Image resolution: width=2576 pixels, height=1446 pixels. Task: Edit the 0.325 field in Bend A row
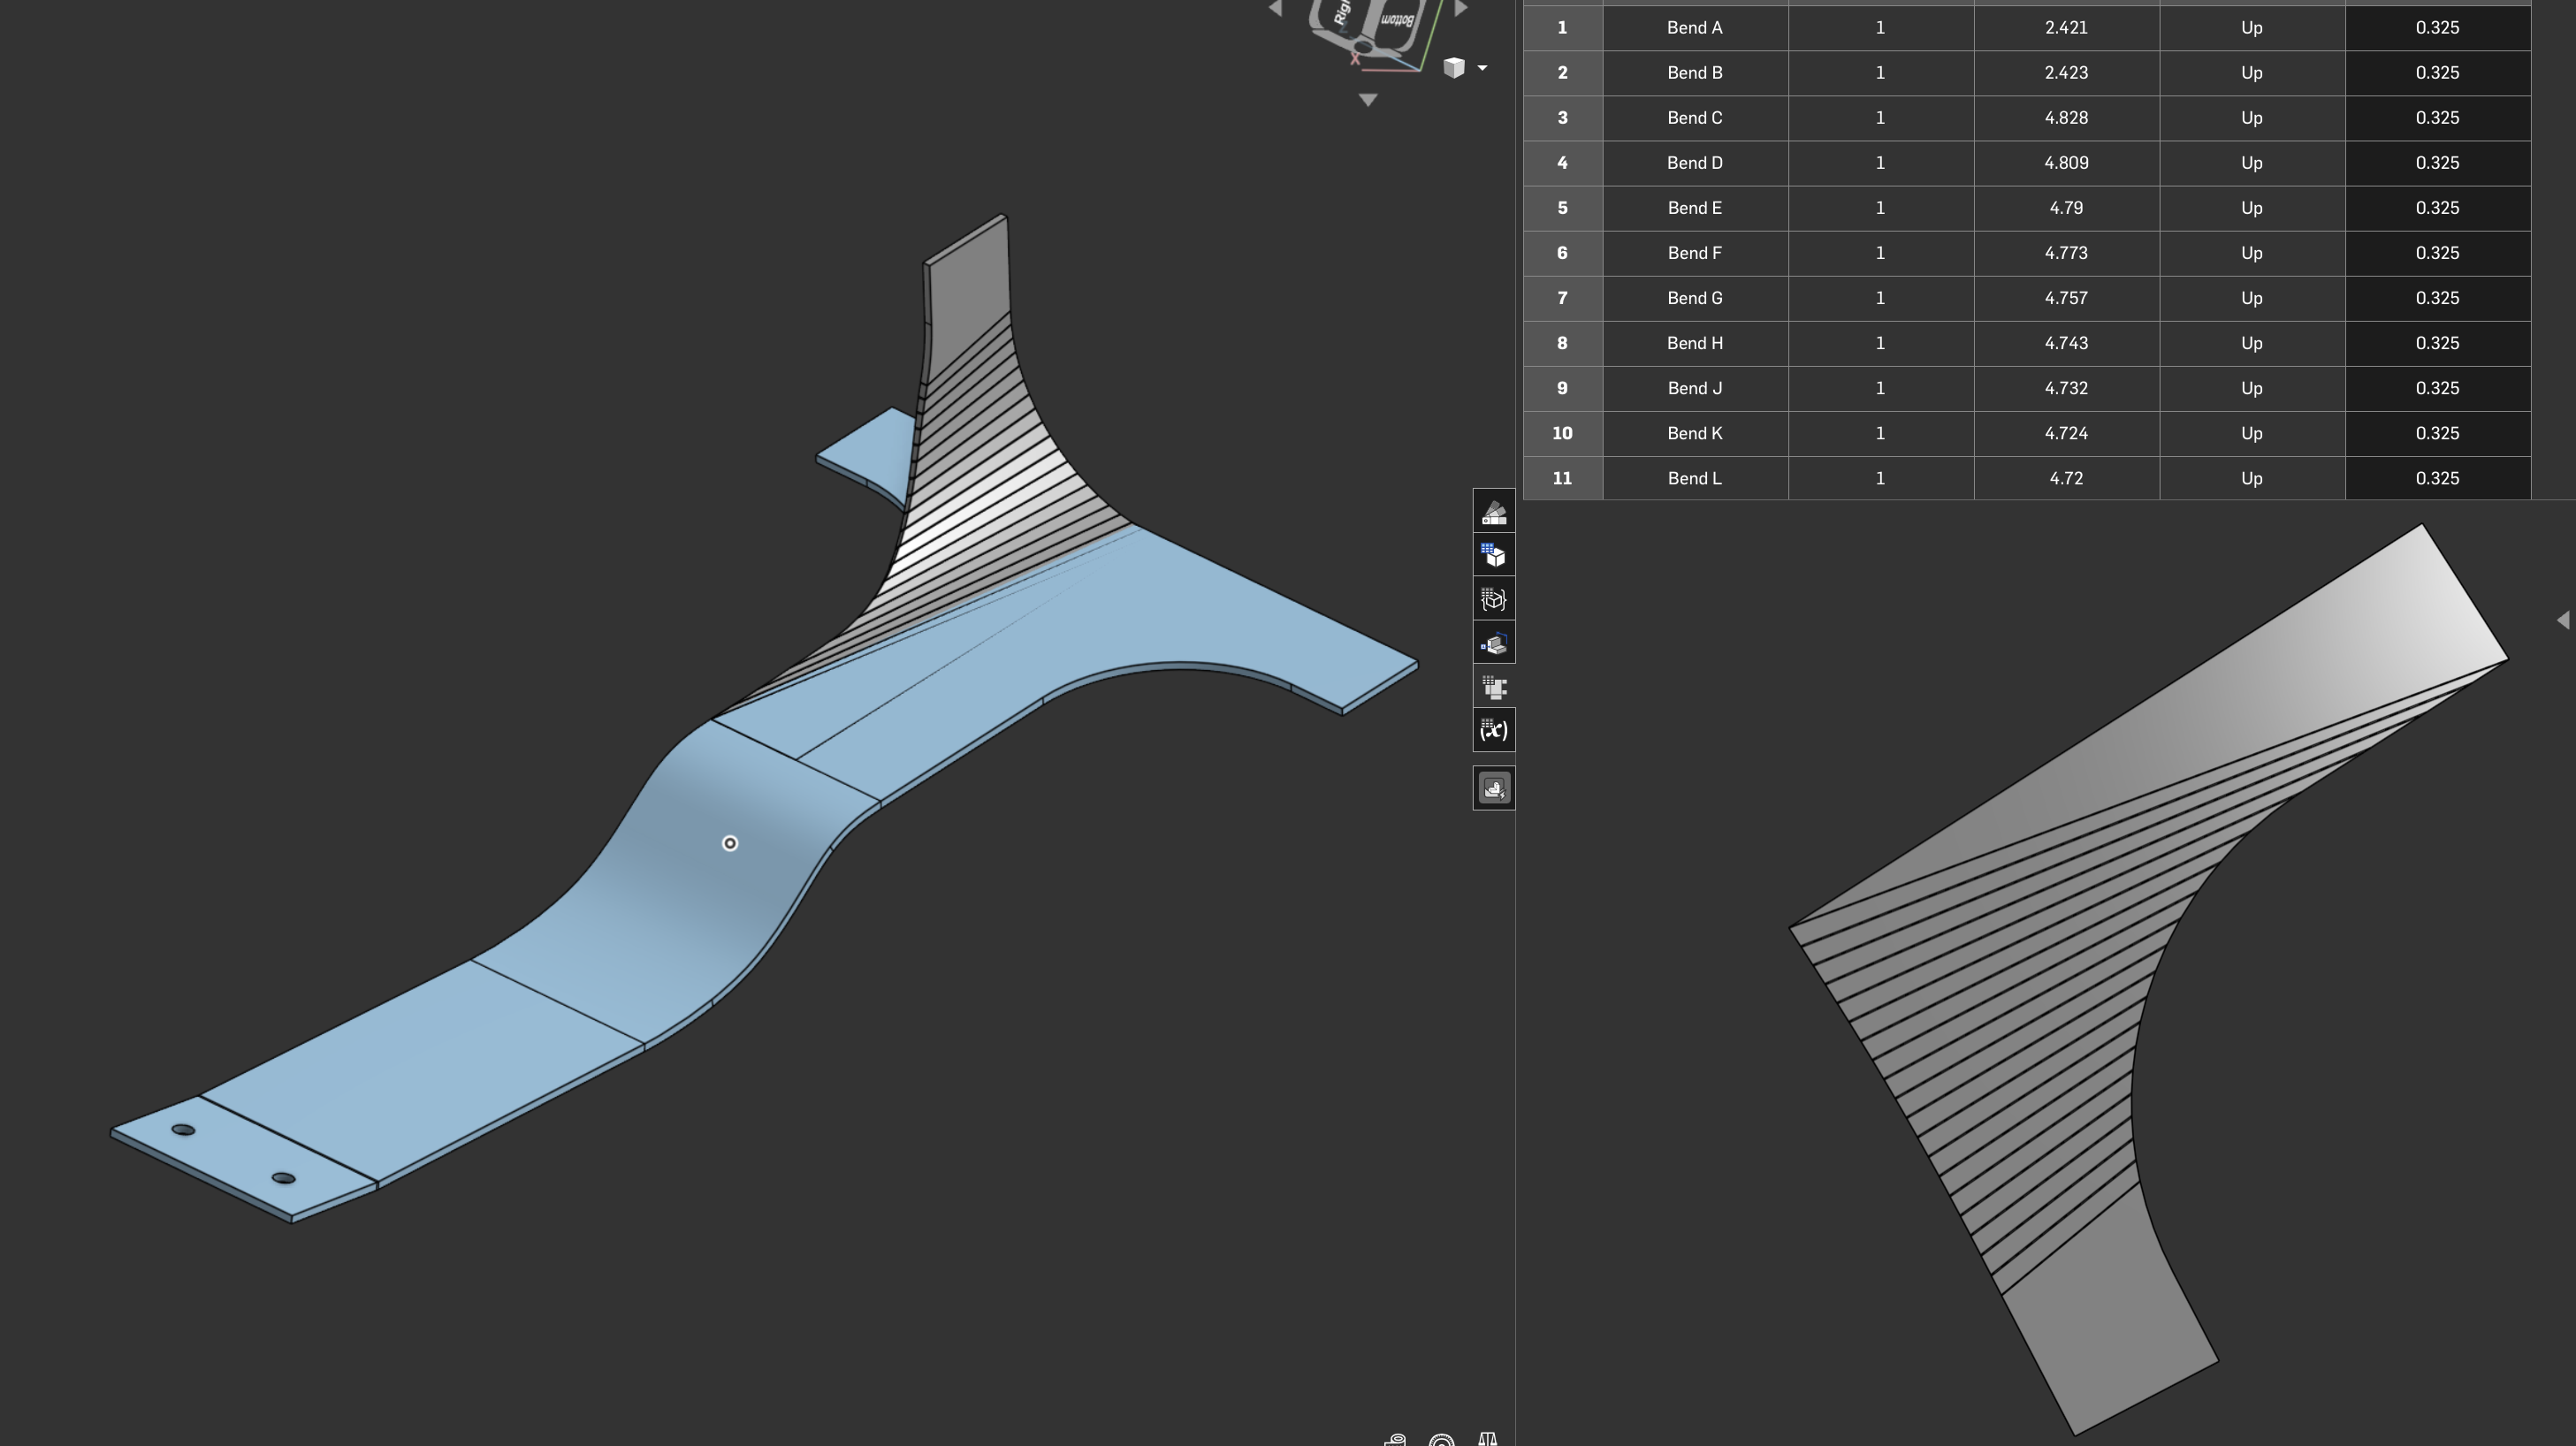(x=2437, y=28)
